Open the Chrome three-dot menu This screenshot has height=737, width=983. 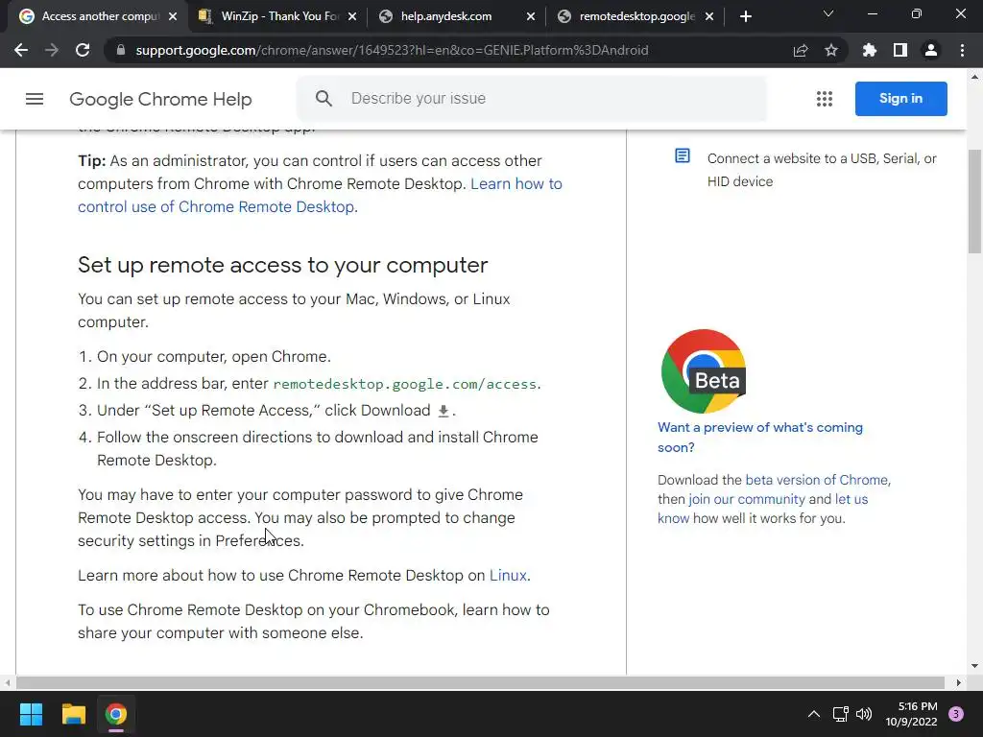962,50
